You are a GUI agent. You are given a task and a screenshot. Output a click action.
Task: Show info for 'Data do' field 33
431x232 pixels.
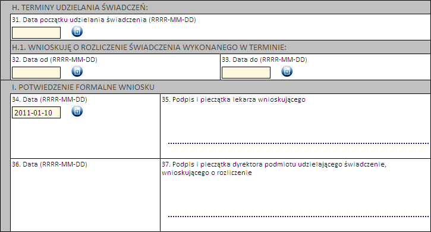tap(287, 71)
